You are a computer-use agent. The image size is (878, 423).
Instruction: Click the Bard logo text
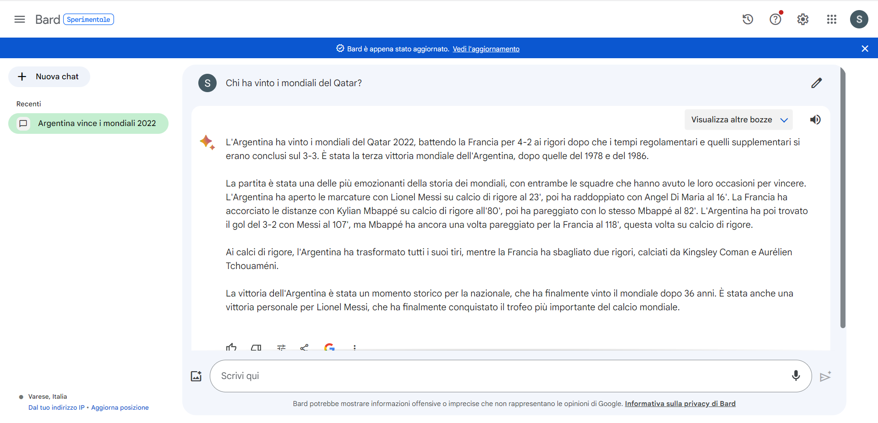click(x=48, y=19)
